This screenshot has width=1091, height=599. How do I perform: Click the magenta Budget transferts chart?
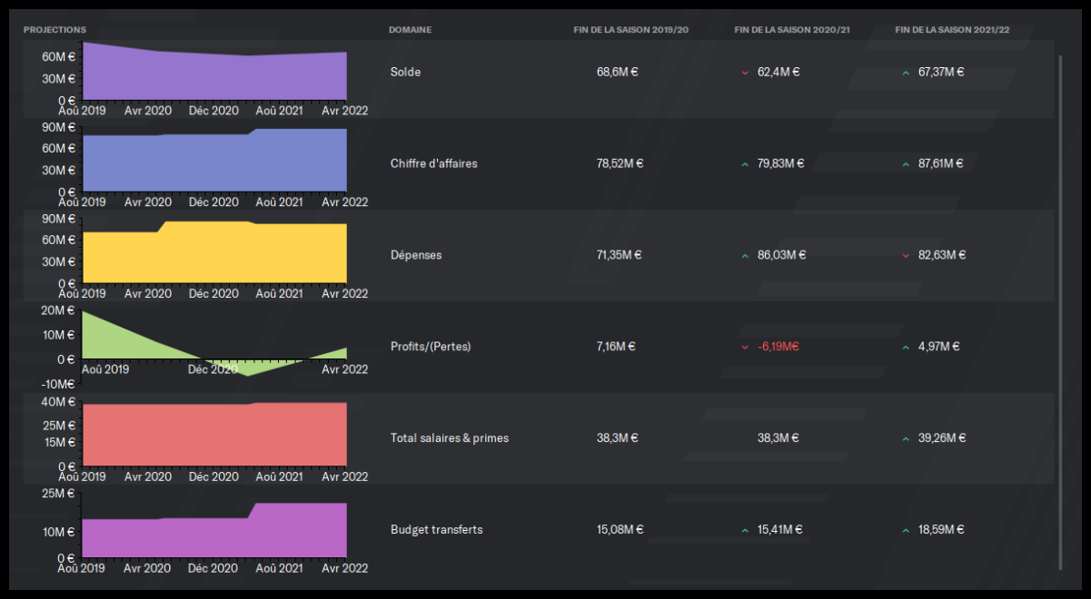point(214,530)
